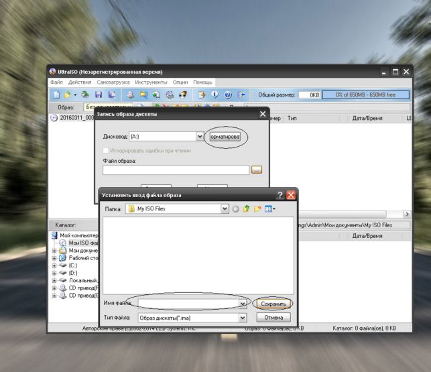Click the exit door-arrow toolbar icon
431x372 pixels.
(x=241, y=95)
